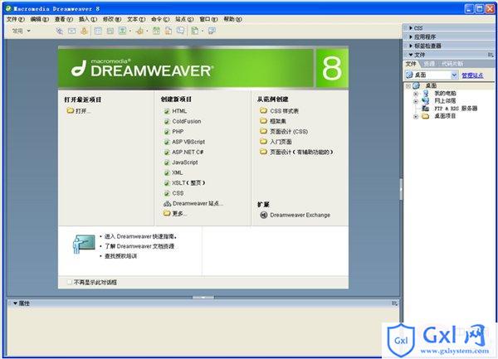This screenshot has width=498, height=359.
Task: Click the Dreamweaver Exchange icon
Action: coord(264,215)
